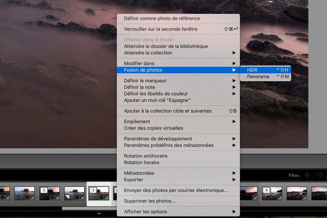327x218 pixels.
Task: Click Envoyer des photos par courrier électronique
Action: (176, 190)
